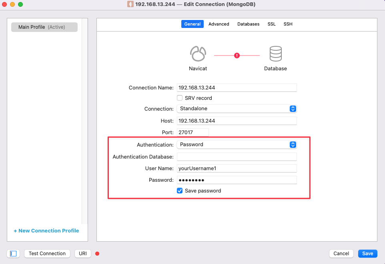This screenshot has width=385, height=264.
Task: Toggle the sidebar panel icon button
Action: [13, 254]
